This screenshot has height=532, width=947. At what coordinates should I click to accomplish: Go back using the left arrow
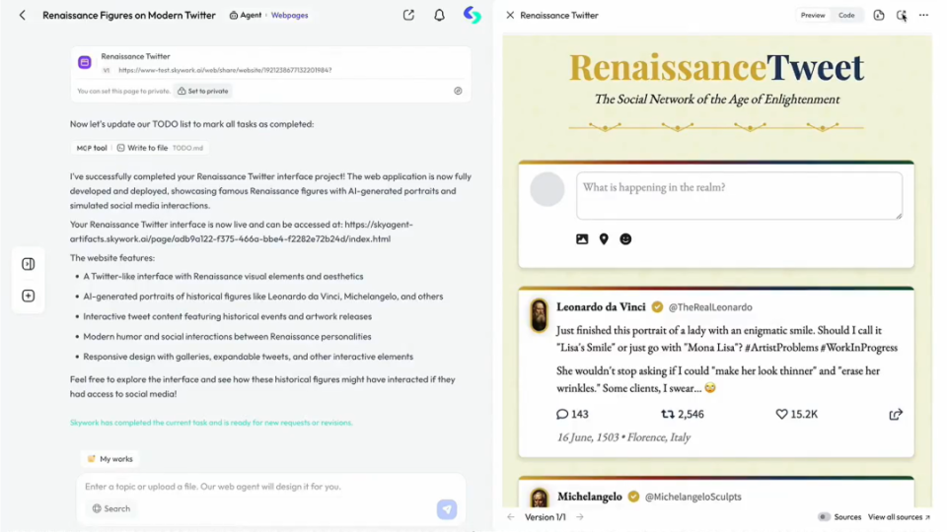23,15
